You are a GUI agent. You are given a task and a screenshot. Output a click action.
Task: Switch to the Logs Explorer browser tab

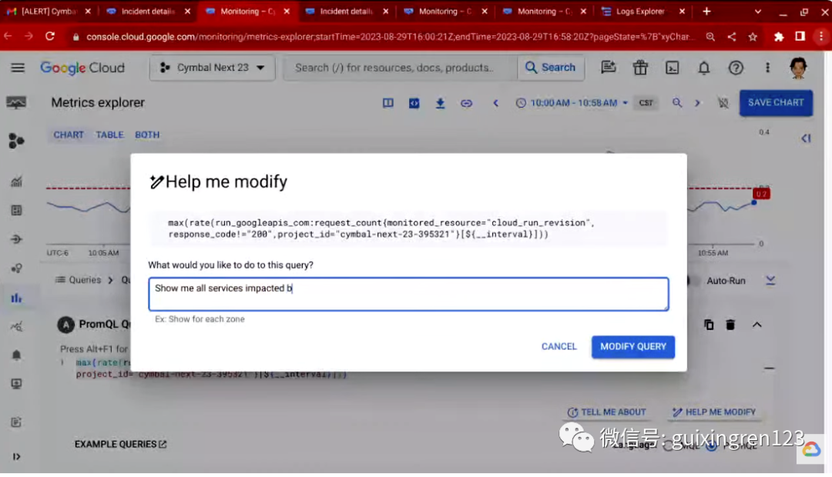[x=639, y=11]
